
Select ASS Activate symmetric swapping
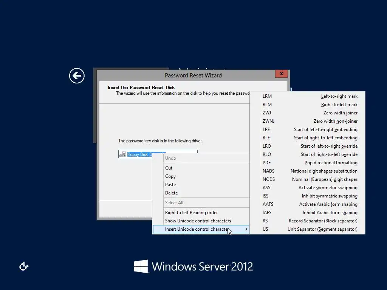pos(308,188)
